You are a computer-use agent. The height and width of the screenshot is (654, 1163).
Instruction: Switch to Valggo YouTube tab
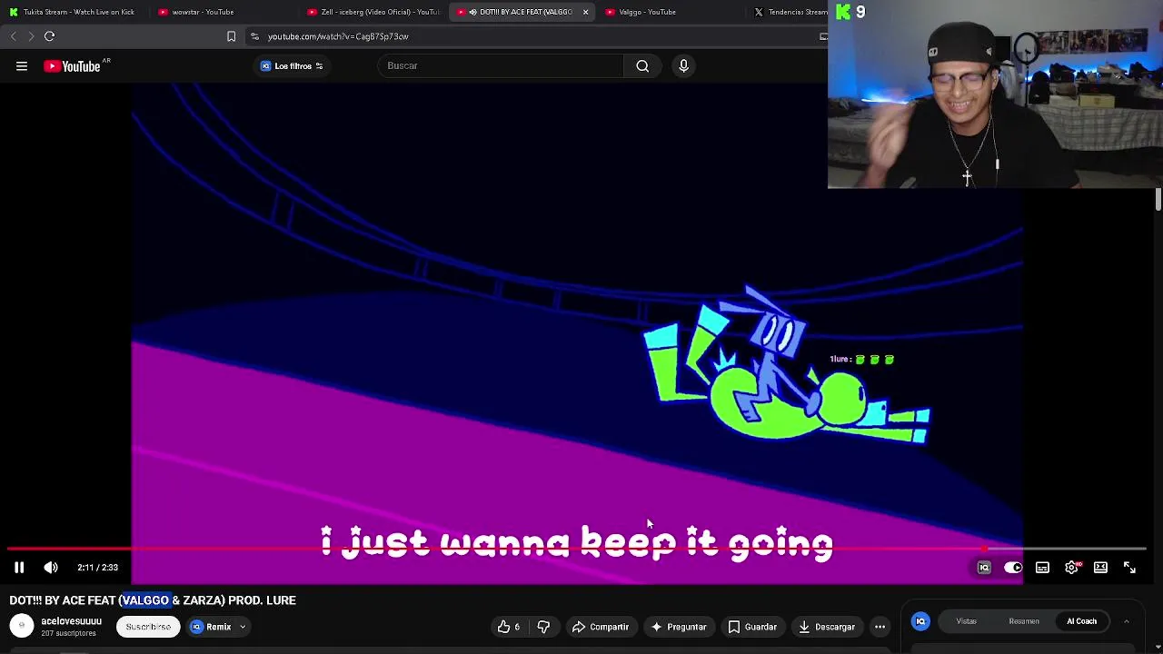click(647, 12)
